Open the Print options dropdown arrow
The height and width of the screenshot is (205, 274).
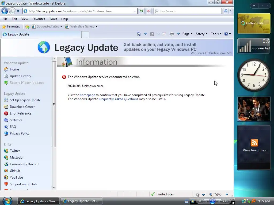point(178,34)
